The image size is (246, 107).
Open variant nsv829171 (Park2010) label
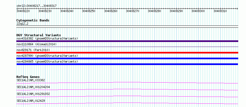[33, 50]
